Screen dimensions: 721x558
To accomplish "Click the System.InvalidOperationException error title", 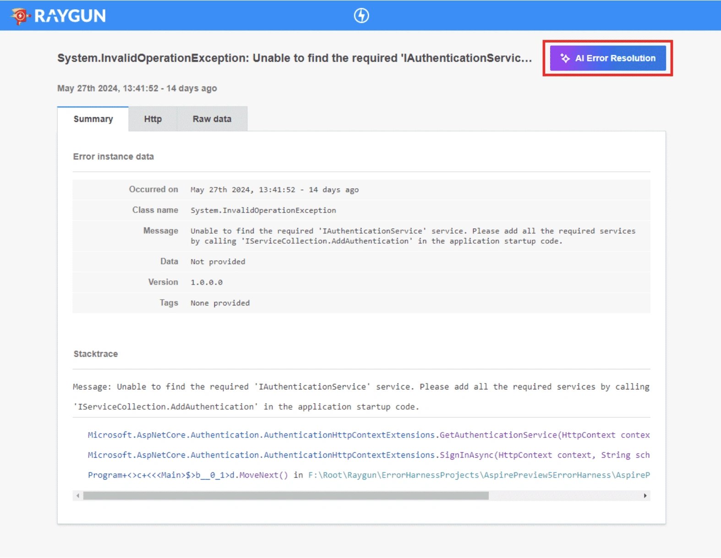I will coord(295,58).
